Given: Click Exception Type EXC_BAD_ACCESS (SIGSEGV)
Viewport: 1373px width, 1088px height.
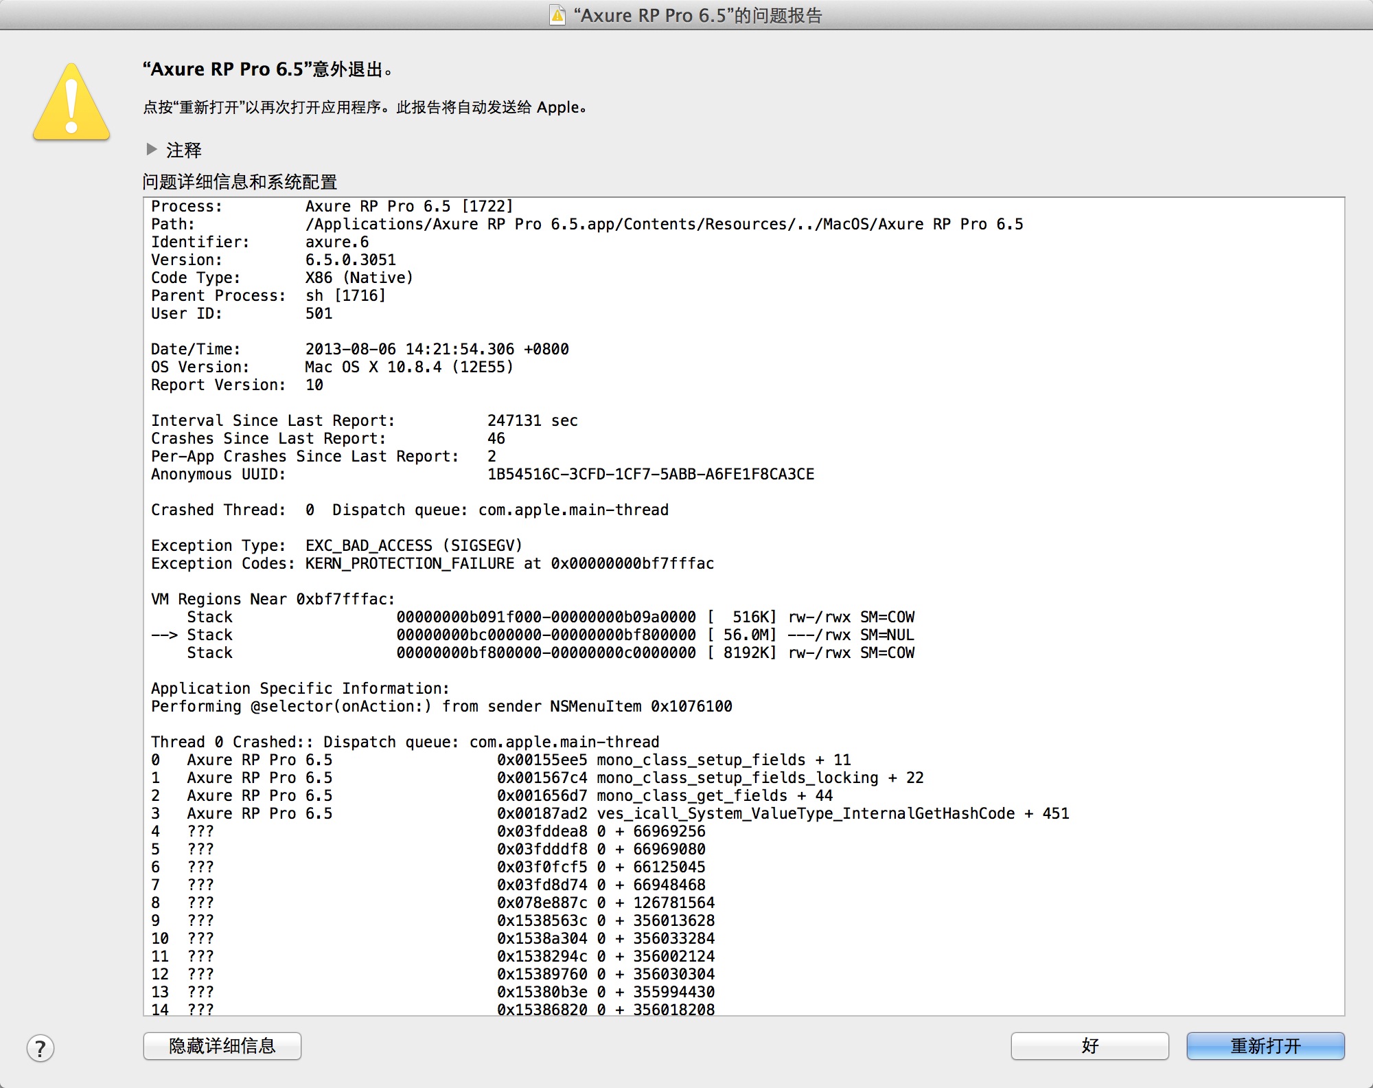Looking at the screenshot, I should tap(337, 545).
